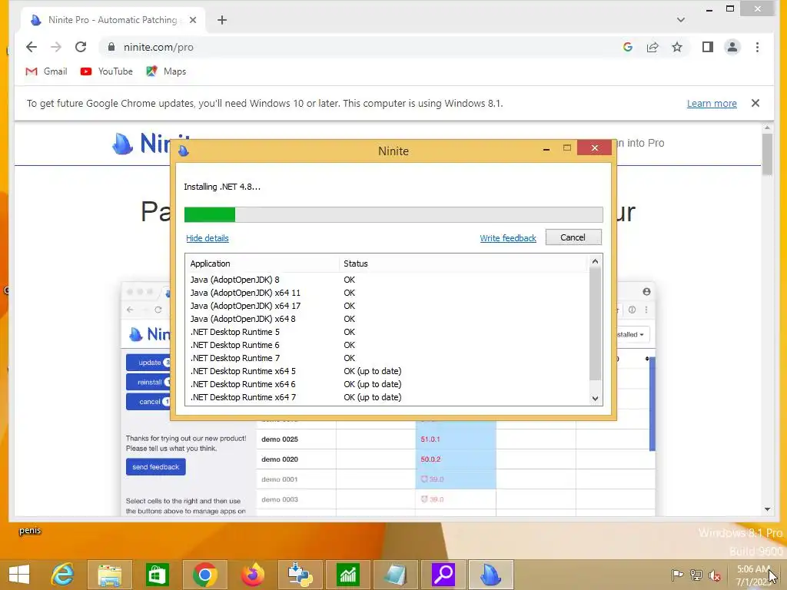Click the green installation progress bar
Viewport: 787px width, 590px height.
(x=393, y=215)
